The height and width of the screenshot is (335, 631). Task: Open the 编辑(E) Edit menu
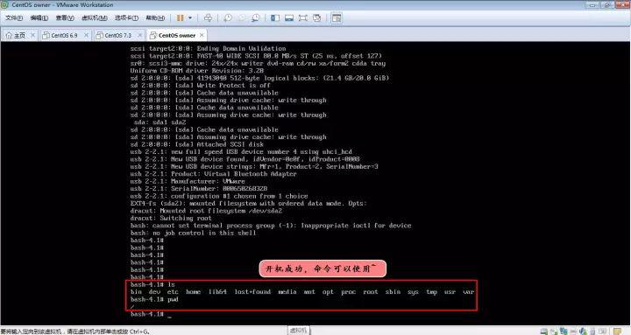click(x=39, y=17)
